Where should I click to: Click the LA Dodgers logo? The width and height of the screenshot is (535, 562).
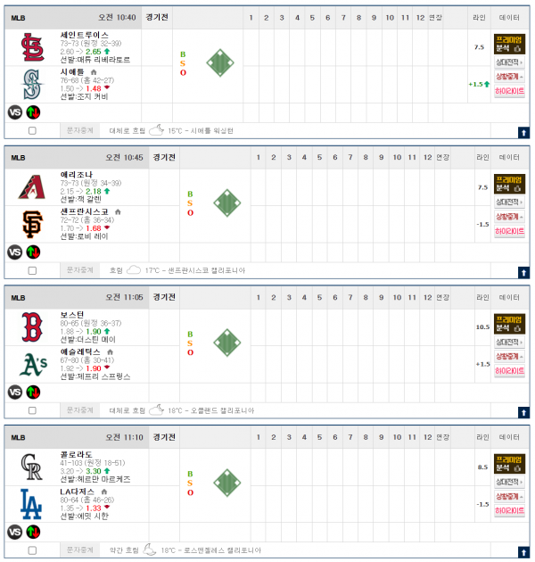pyautogui.click(x=31, y=504)
